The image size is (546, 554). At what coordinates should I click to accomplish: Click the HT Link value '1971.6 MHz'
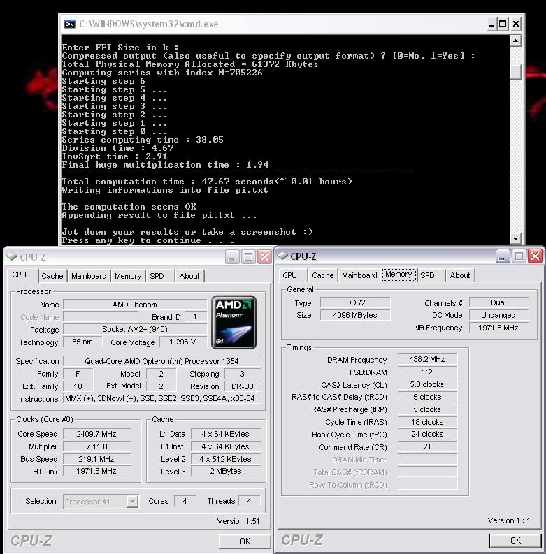(96, 471)
